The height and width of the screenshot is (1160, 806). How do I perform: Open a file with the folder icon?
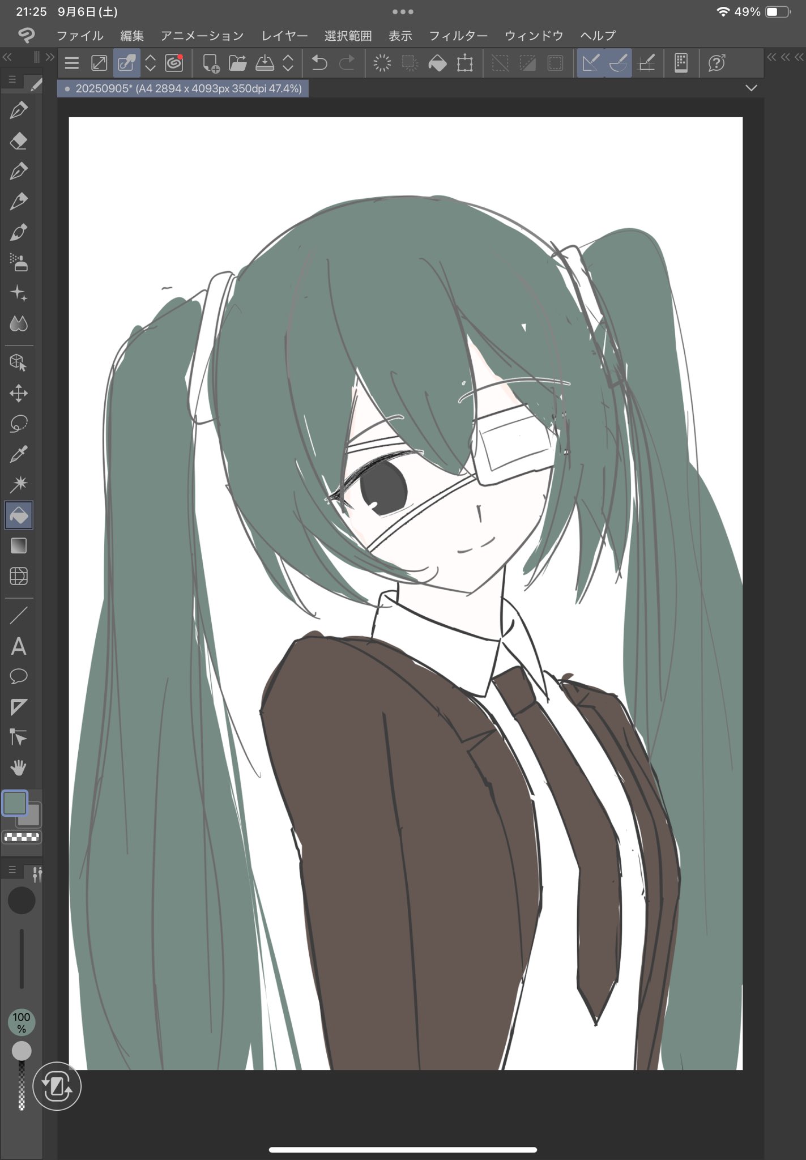pyautogui.click(x=238, y=63)
